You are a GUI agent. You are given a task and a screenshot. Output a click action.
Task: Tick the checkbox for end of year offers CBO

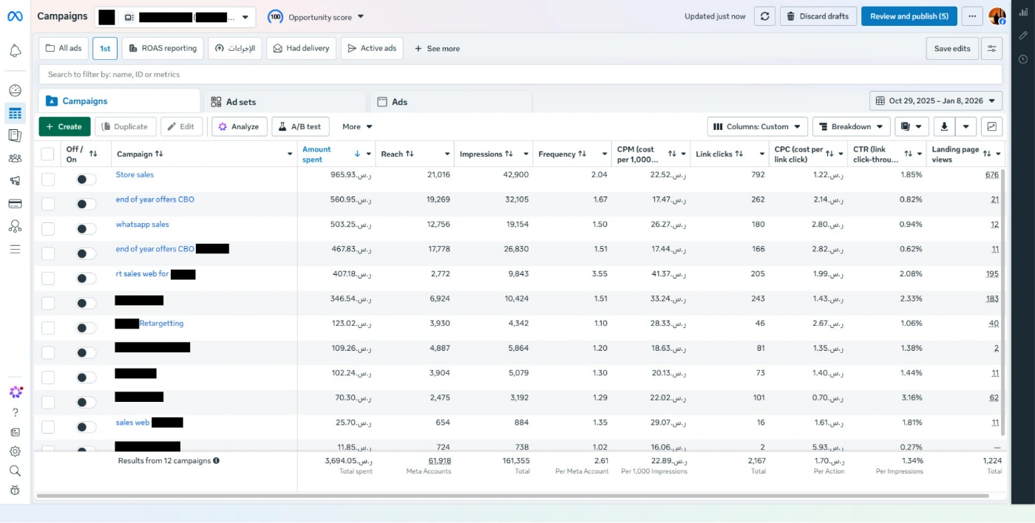click(x=47, y=204)
